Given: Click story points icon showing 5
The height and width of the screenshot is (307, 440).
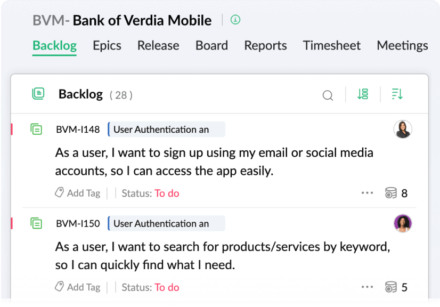Looking at the screenshot, I should click(391, 287).
